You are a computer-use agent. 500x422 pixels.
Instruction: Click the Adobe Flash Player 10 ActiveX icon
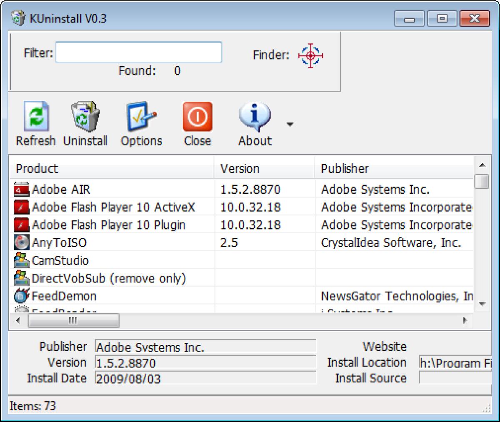[x=22, y=207]
